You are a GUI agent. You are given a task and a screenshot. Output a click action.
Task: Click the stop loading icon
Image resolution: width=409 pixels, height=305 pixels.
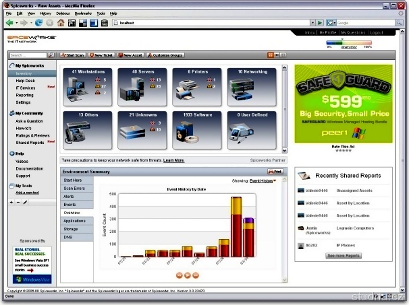point(49,23)
